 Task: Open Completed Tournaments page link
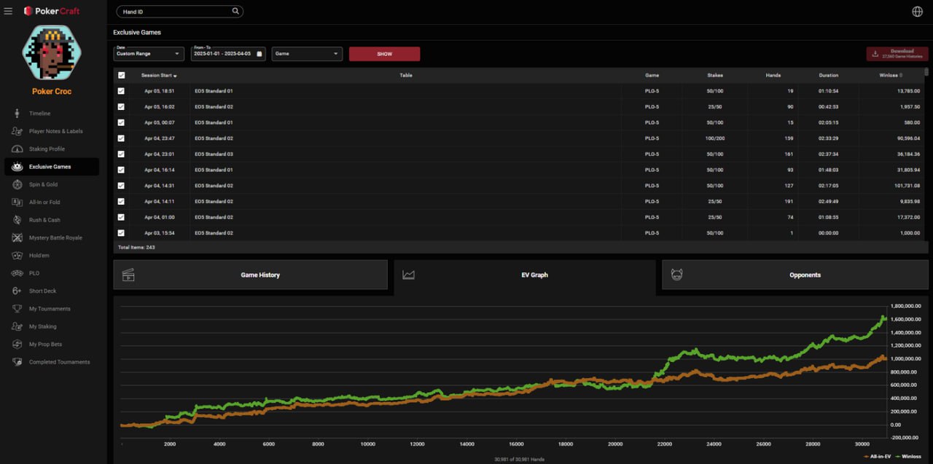[60, 362]
